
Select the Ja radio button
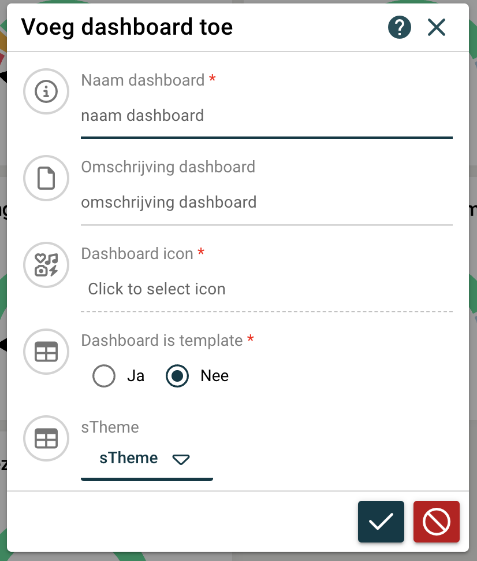pos(104,377)
